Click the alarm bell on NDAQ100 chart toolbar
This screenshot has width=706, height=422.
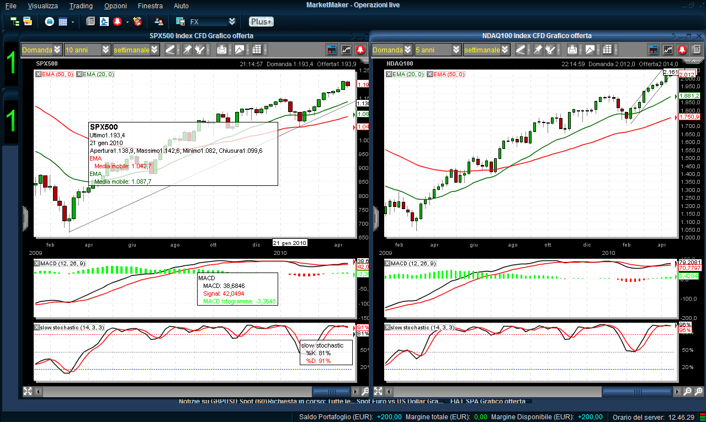[682, 50]
